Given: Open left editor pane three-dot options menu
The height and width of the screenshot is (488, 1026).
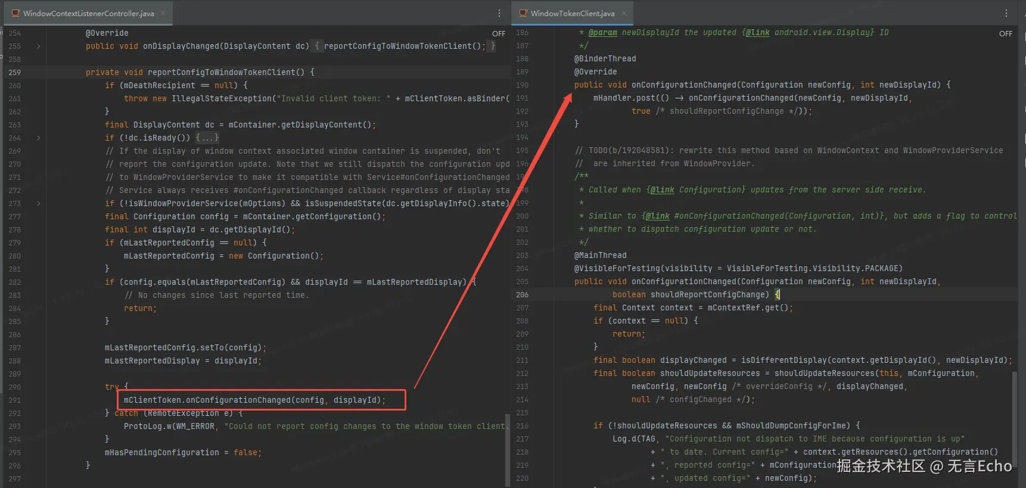Looking at the screenshot, I should 499,13.
